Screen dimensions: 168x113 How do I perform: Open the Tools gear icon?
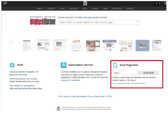[x=12, y=65]
